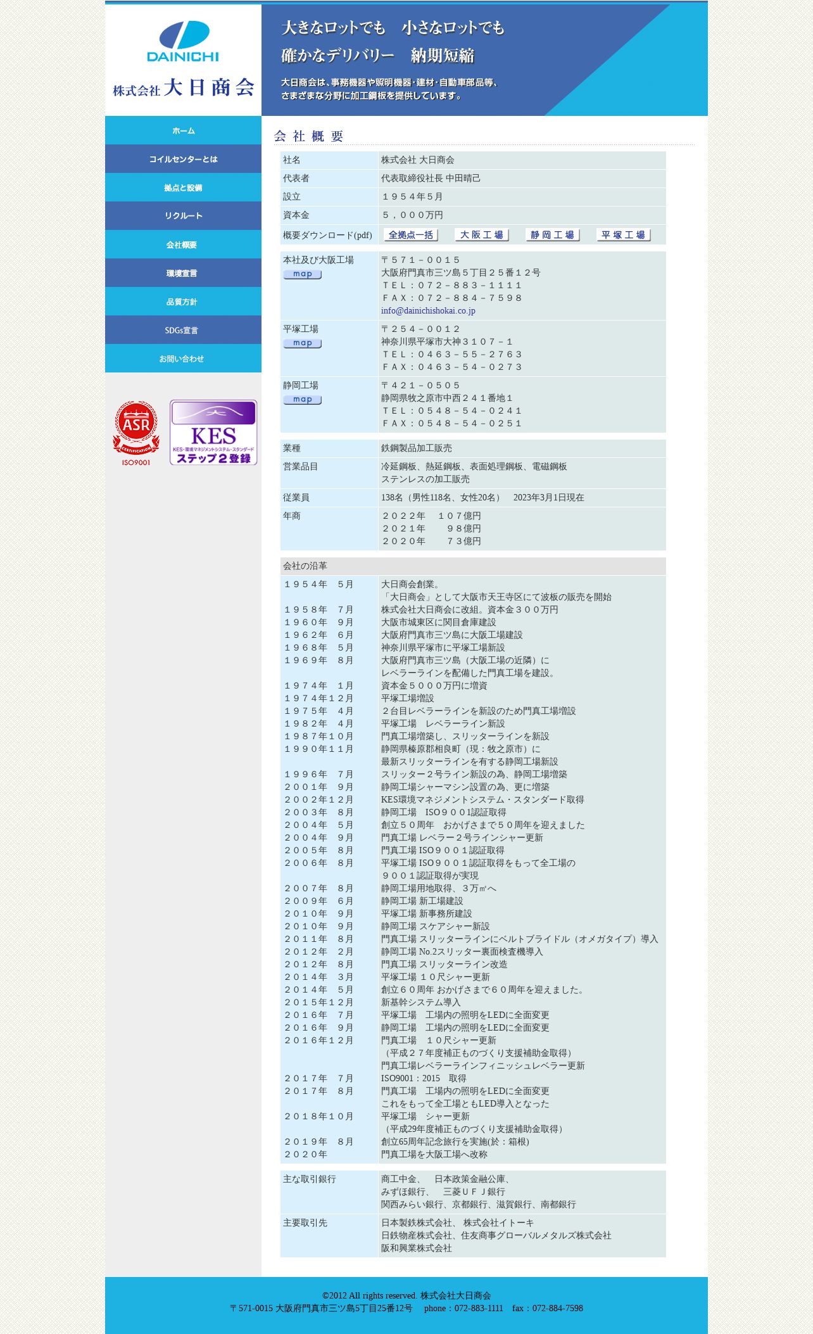Open the 環境宣言 page
The width and height of the screenshot is (813, 1334).
coord(183,273)
